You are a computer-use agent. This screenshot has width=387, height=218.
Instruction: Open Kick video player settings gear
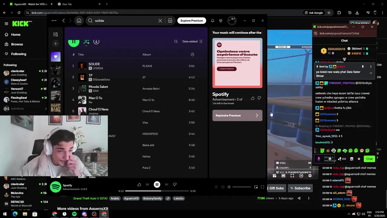(310, 176)
